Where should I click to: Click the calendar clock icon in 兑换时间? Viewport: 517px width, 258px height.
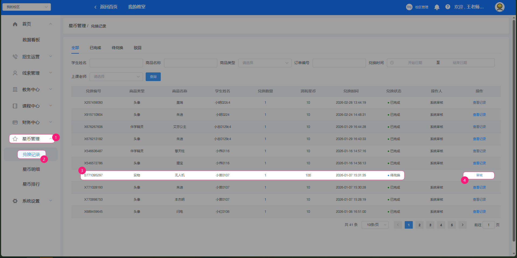pyautogui.click(x=392, y=63)
